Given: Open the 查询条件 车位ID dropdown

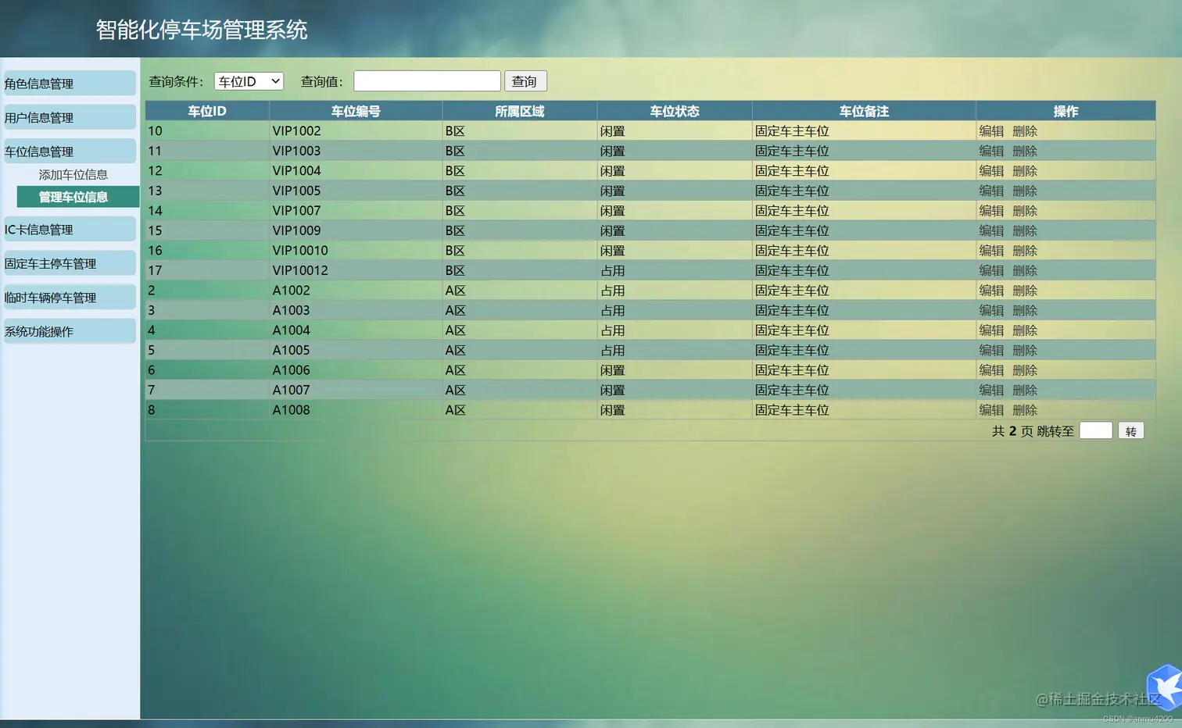Looking at the screenshot, I should [x=249, y=81].
